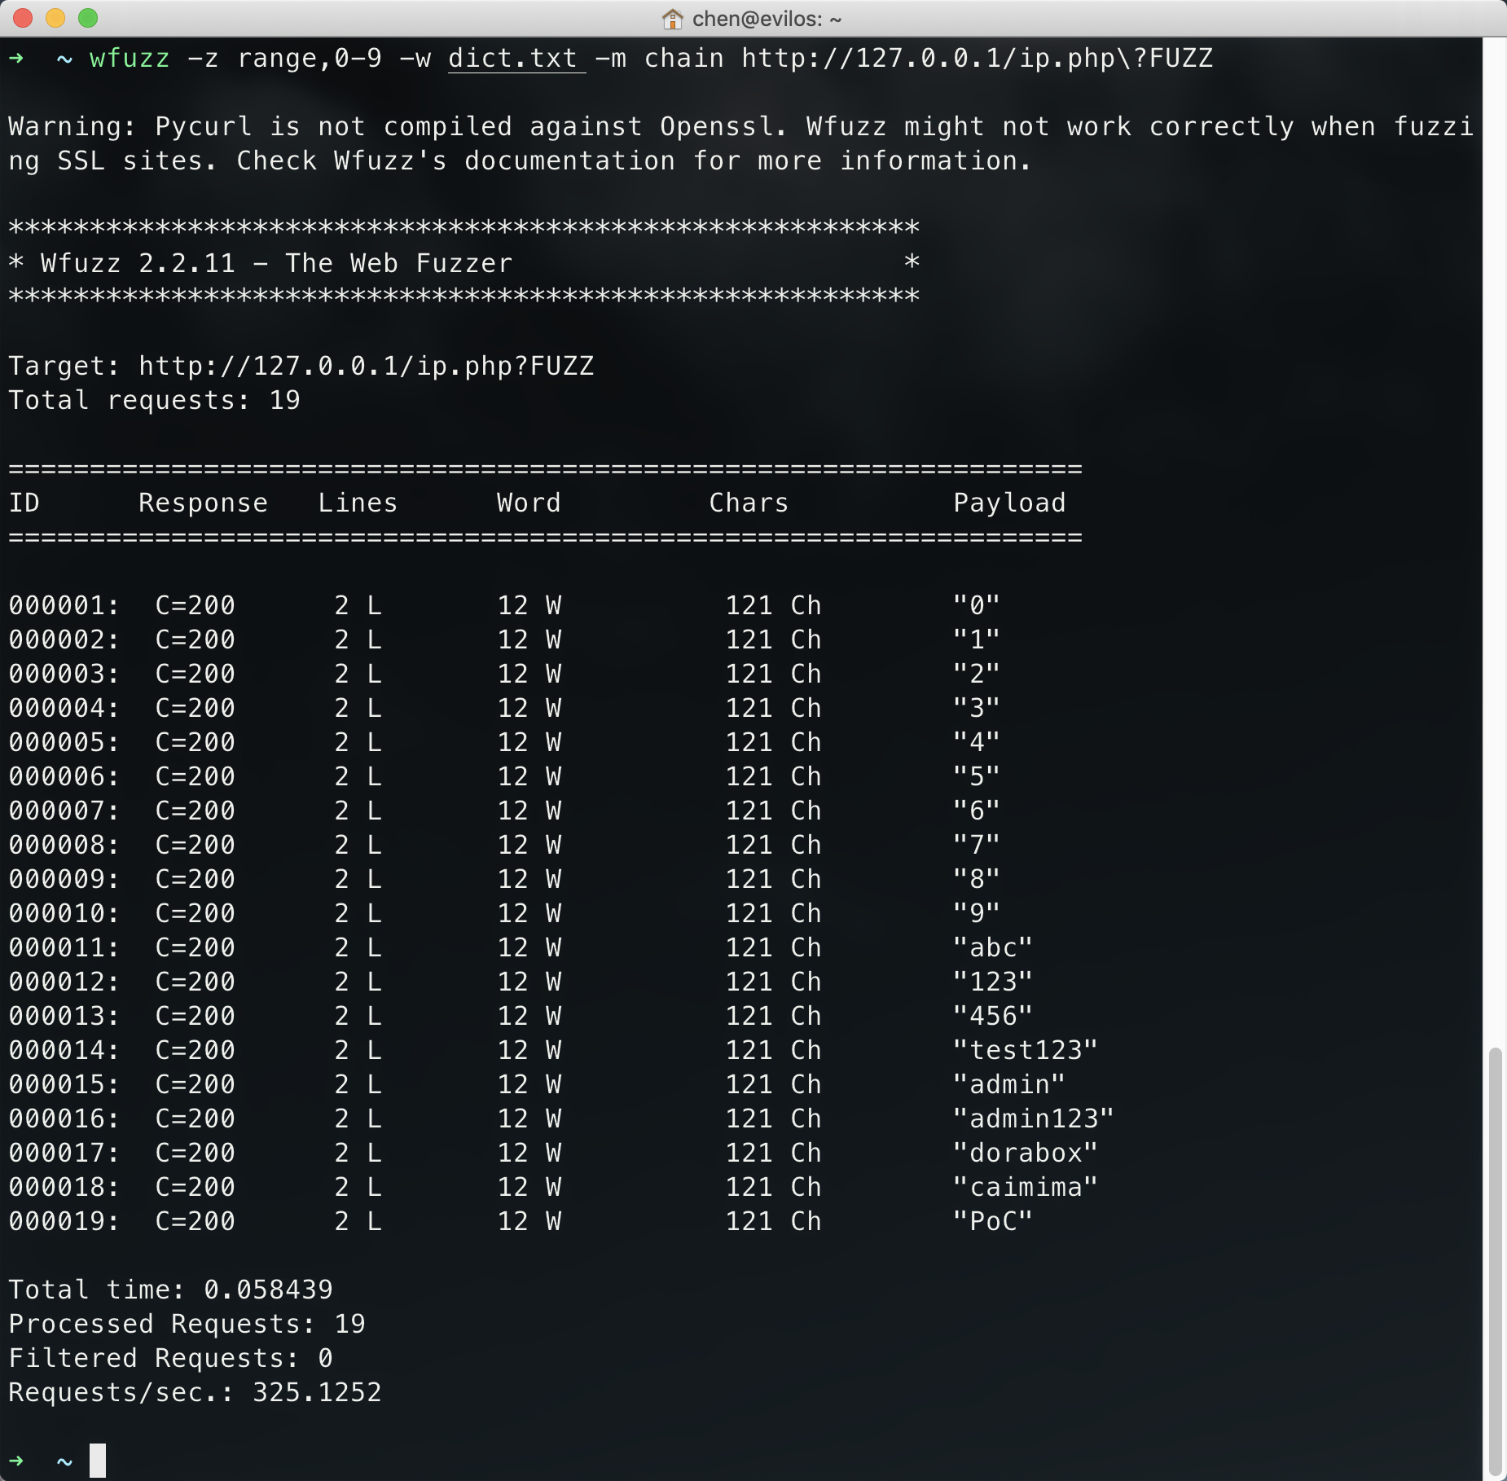Click the 'Total requests: 19' line

coord(155,400)
